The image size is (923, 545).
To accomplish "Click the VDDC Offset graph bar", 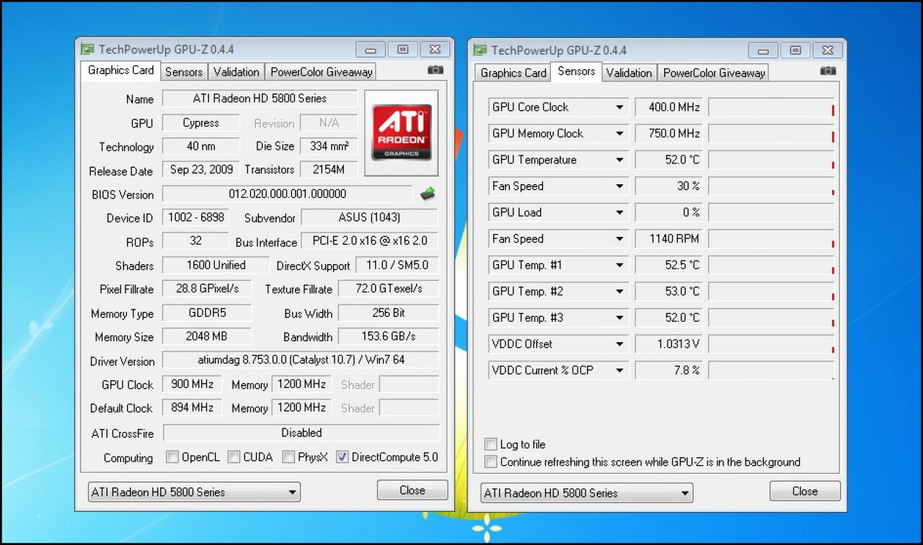I will (x=771, y=343).
